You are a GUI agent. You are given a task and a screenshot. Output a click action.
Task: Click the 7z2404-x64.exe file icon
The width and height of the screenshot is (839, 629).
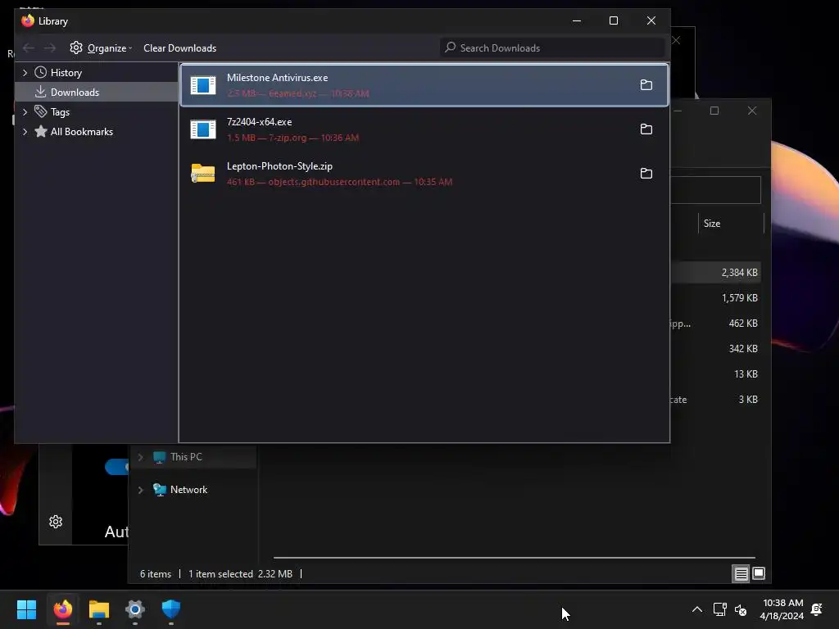pos(203,129)
